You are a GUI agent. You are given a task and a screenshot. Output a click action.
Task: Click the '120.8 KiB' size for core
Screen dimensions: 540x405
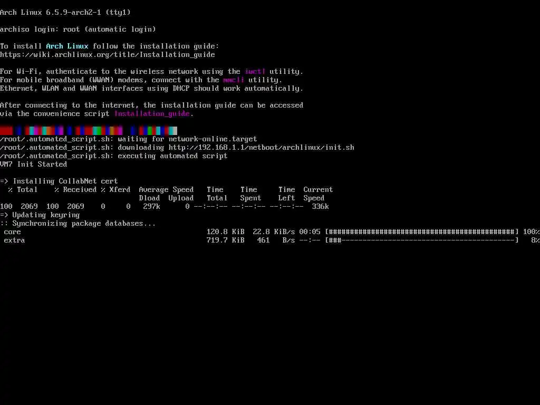coord(226,232)
